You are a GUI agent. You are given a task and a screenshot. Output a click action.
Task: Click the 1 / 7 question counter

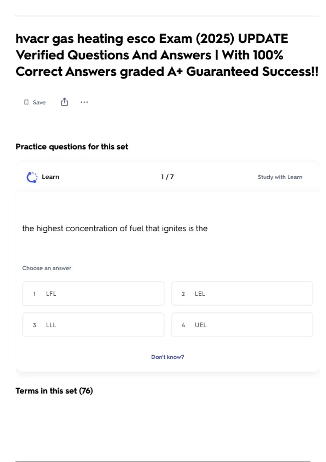[x=167, y=177]
